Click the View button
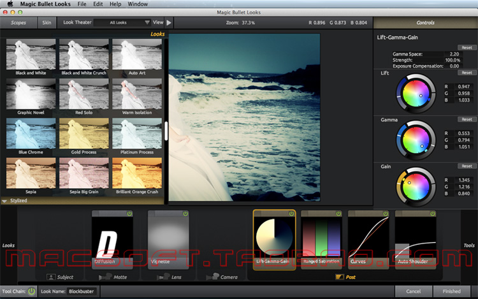 (158, 22)
